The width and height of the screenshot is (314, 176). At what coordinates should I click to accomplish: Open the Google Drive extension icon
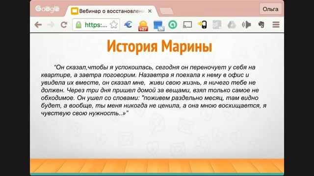click(x=232, y=25)
